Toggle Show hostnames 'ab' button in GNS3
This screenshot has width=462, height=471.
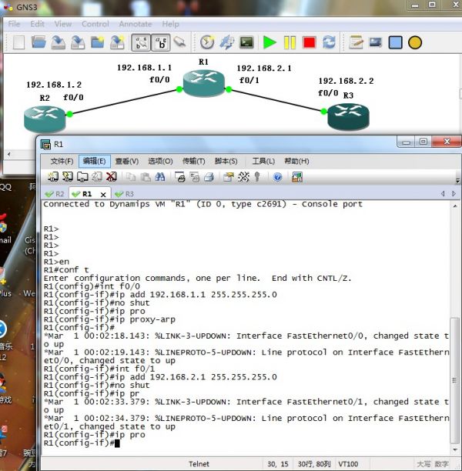[161, 42]
